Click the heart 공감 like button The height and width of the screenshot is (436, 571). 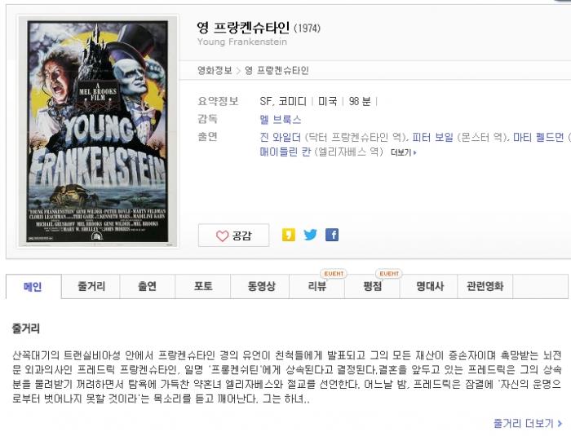pos(233,236)
